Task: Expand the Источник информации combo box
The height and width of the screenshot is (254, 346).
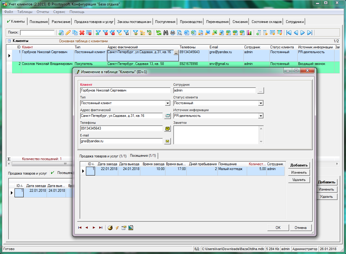Action: [261, 116]
